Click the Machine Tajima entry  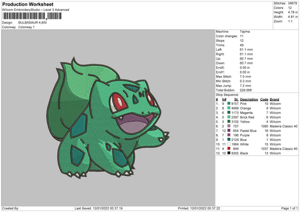coord(245,31)
